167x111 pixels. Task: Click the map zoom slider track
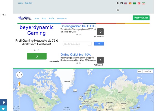(19, 100)
